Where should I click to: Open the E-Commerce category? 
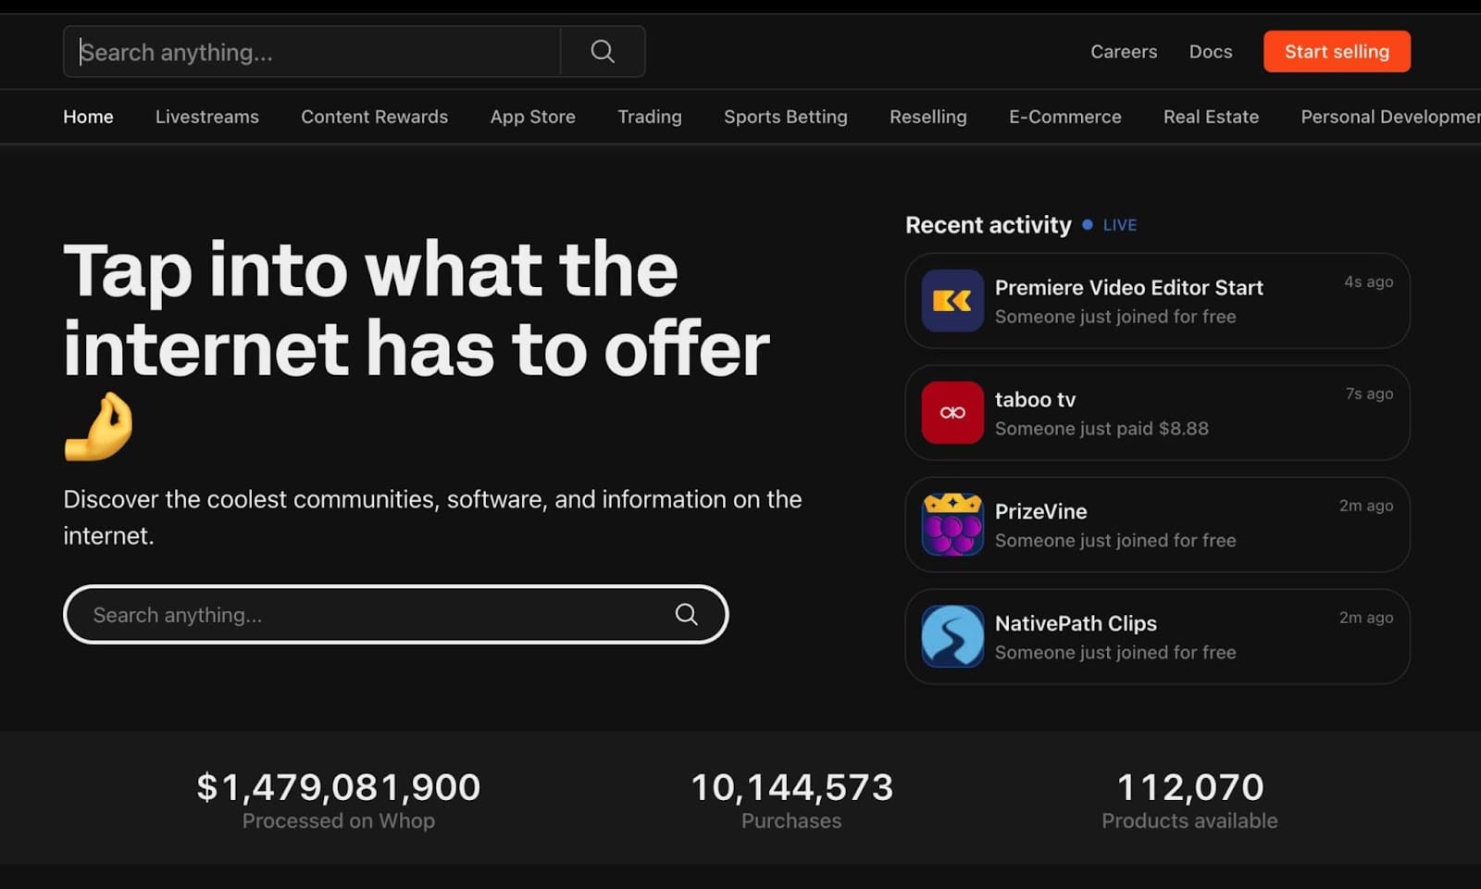[x=1064, y=117]
